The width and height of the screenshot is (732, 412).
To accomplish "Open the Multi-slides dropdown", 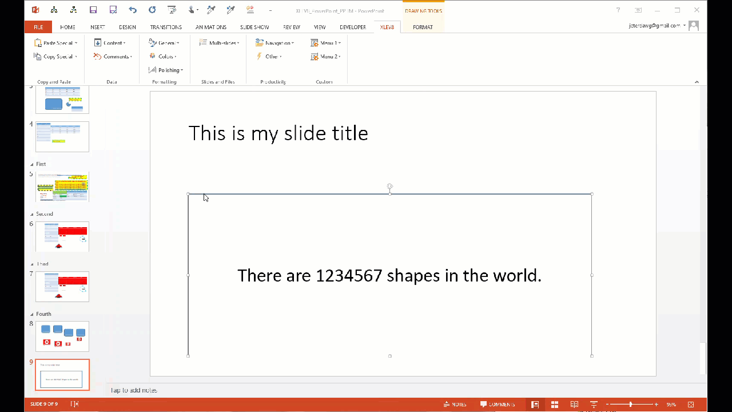I will point(220,43).
